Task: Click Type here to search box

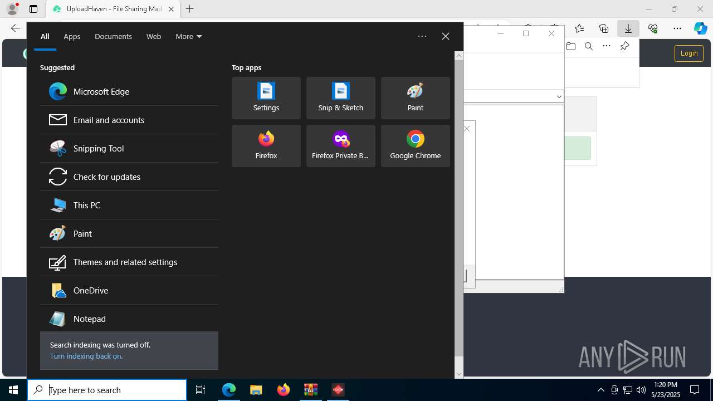Action: pyautogui.click(x=107, y=390)
